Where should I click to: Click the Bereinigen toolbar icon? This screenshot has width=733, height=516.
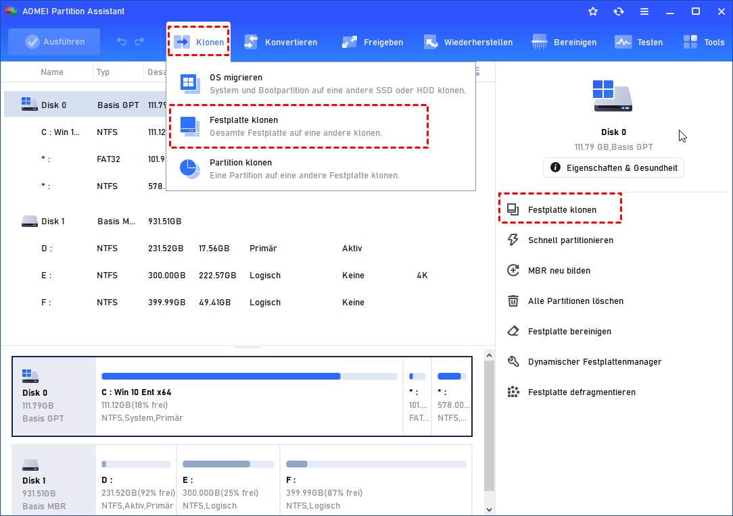click(x=539, y=42)
